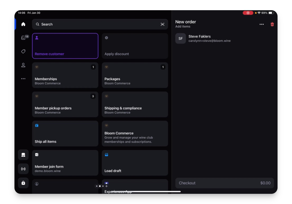Tap the image icon on Member join form
This screenshot has width=292, height=204.
pyautogui.click(x=37, y=155)
